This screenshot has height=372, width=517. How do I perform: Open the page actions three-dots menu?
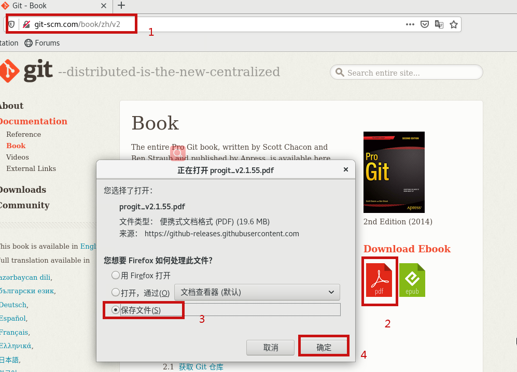point(410,24)
